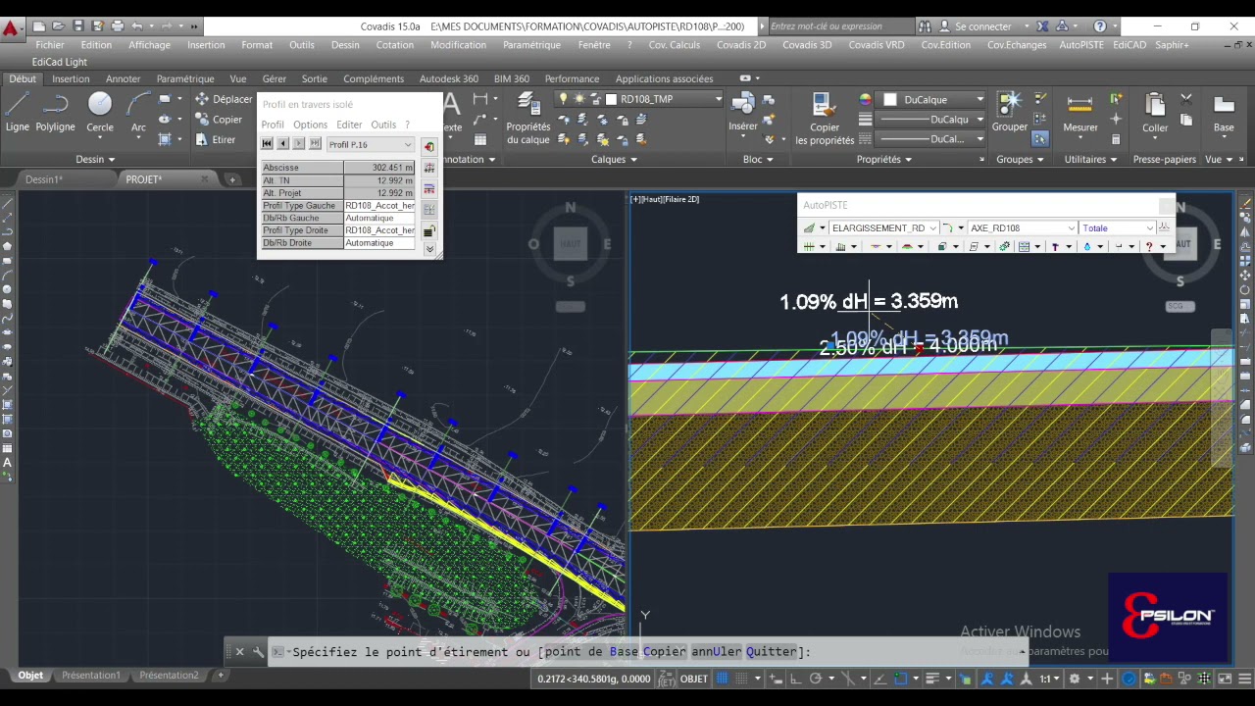Click the Insérer block tool
Screen dimensions: 1255x706
coord(743,113)
